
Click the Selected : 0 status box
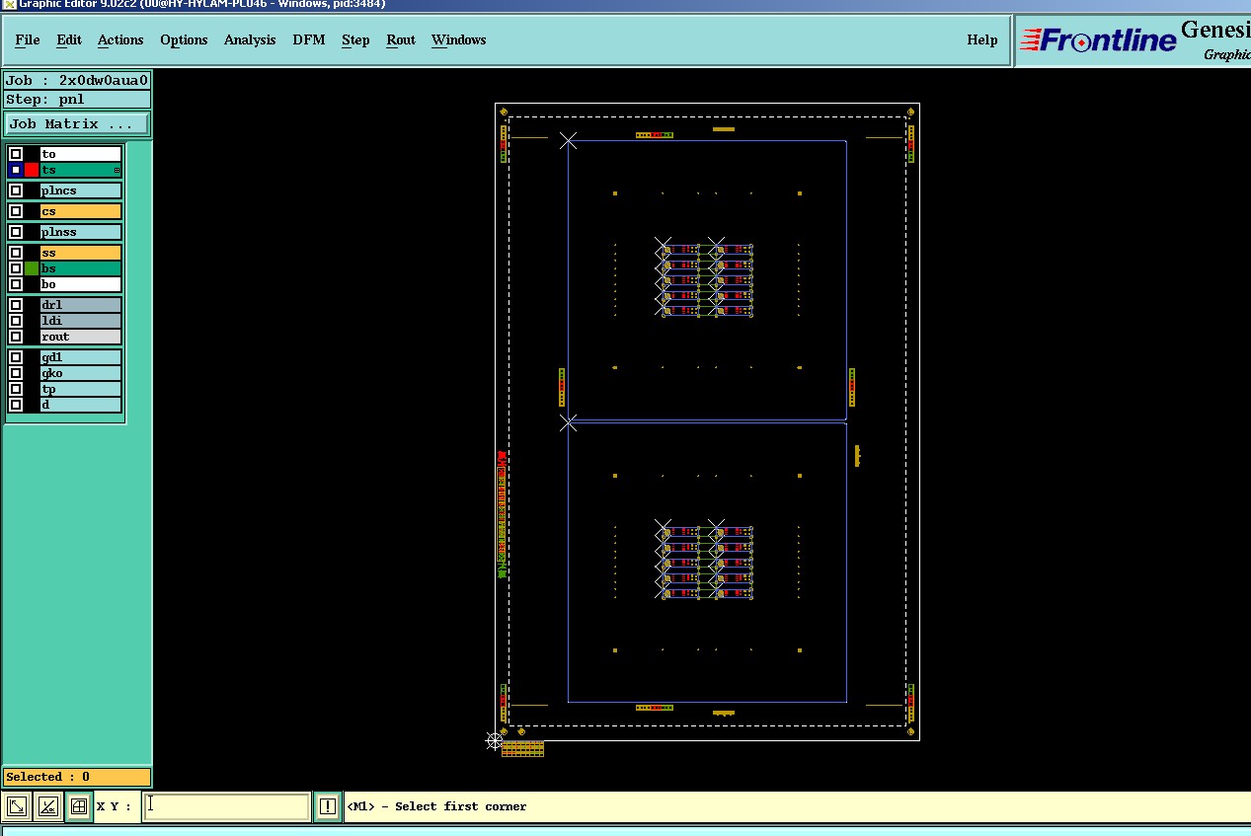pos(77,777)
